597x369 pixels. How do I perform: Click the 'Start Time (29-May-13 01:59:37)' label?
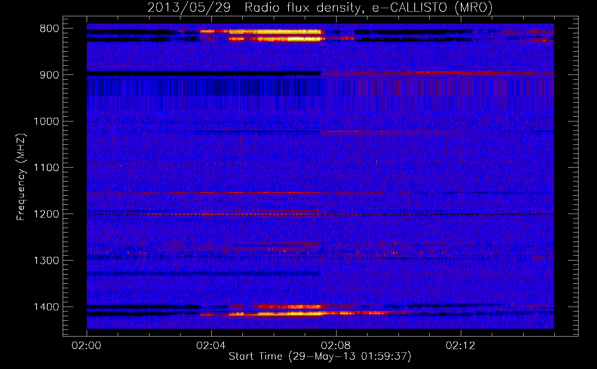pos(320,356)
